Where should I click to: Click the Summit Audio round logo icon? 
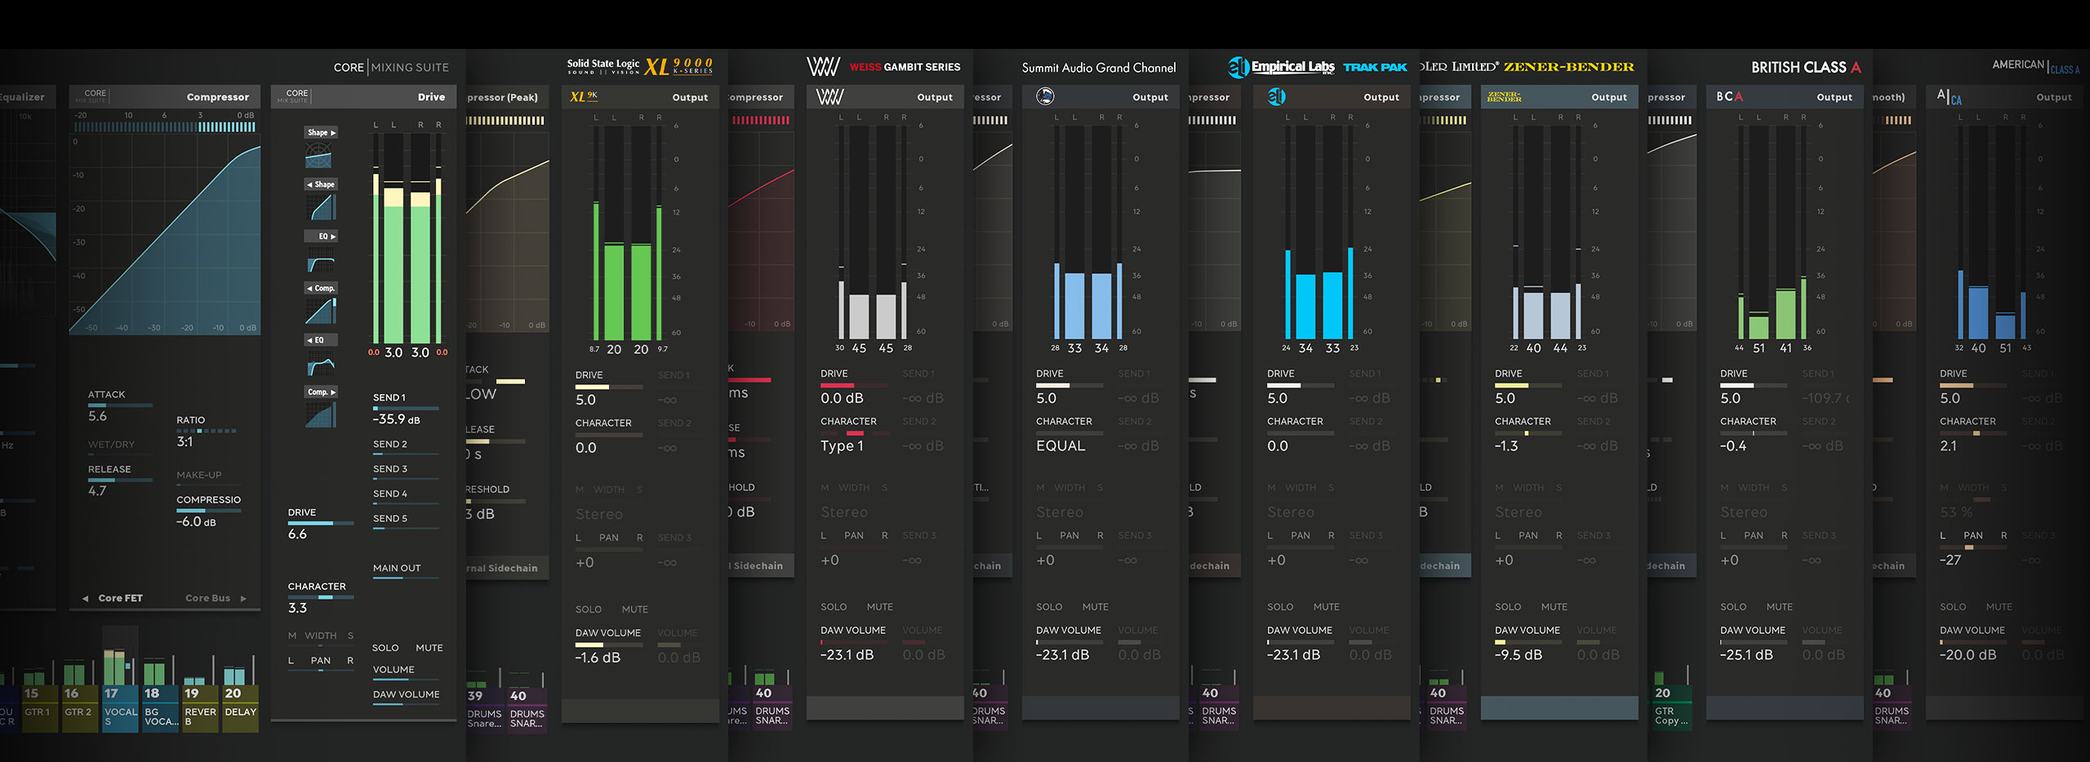coord(1045,97)
